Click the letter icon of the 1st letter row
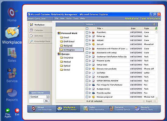 click(93, 73)
